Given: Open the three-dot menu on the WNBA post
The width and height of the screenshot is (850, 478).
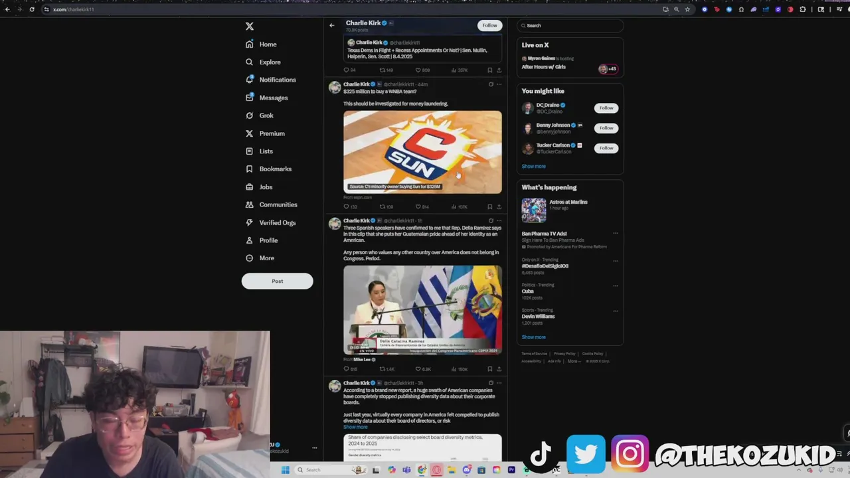Looking at the screenshot, I should pyautogui.click(x=499, y=84).
